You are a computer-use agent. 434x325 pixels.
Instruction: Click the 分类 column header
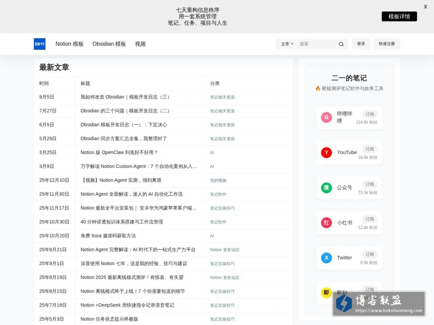(215, 83)
